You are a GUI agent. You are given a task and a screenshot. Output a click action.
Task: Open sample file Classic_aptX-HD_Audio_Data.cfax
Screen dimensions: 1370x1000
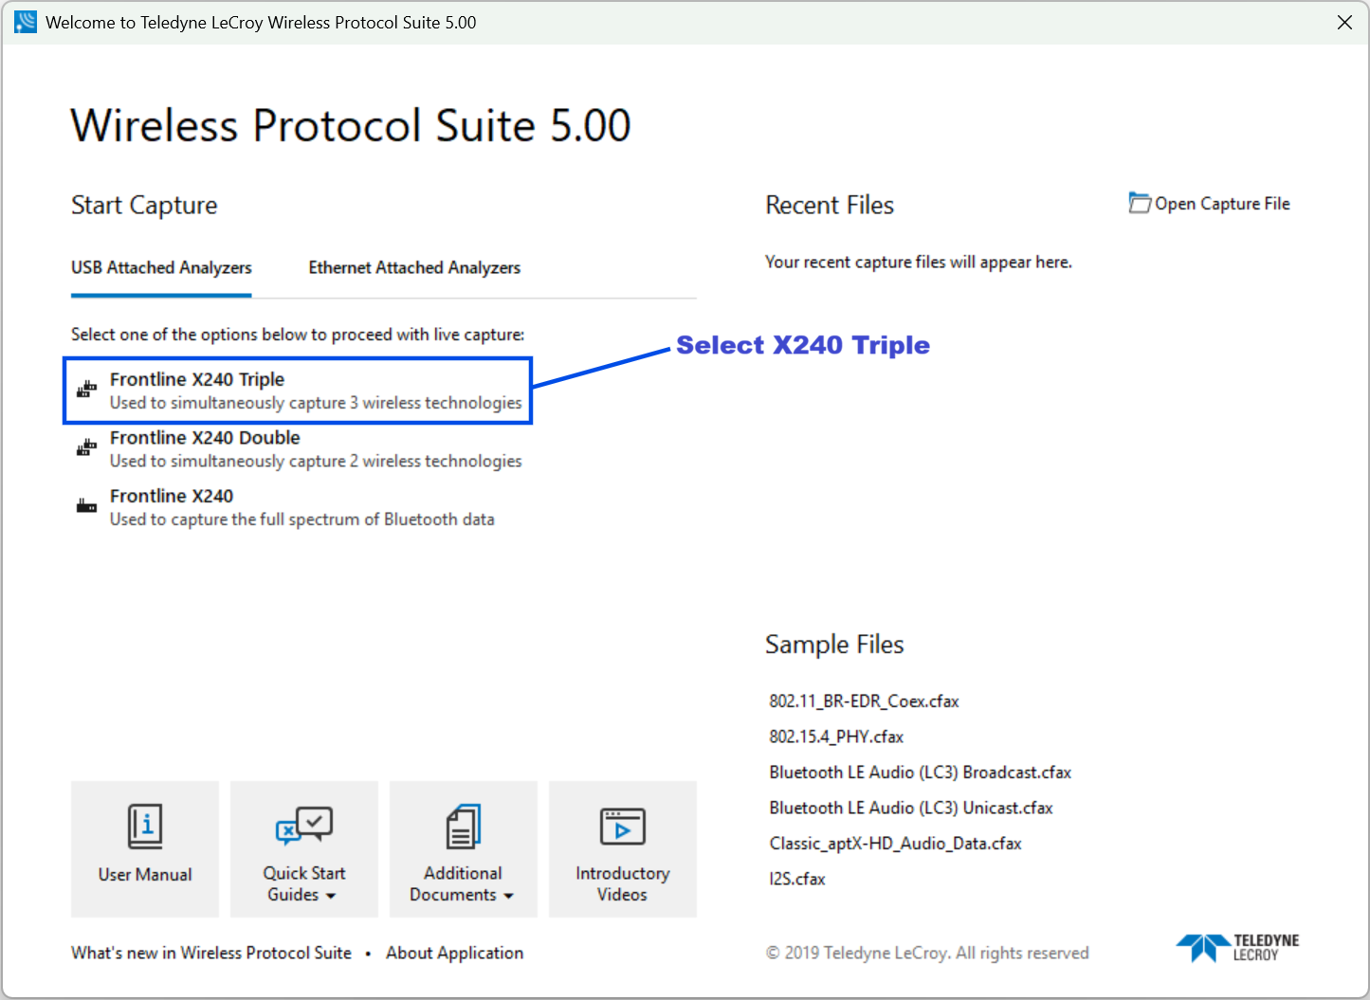click(895, 844)
